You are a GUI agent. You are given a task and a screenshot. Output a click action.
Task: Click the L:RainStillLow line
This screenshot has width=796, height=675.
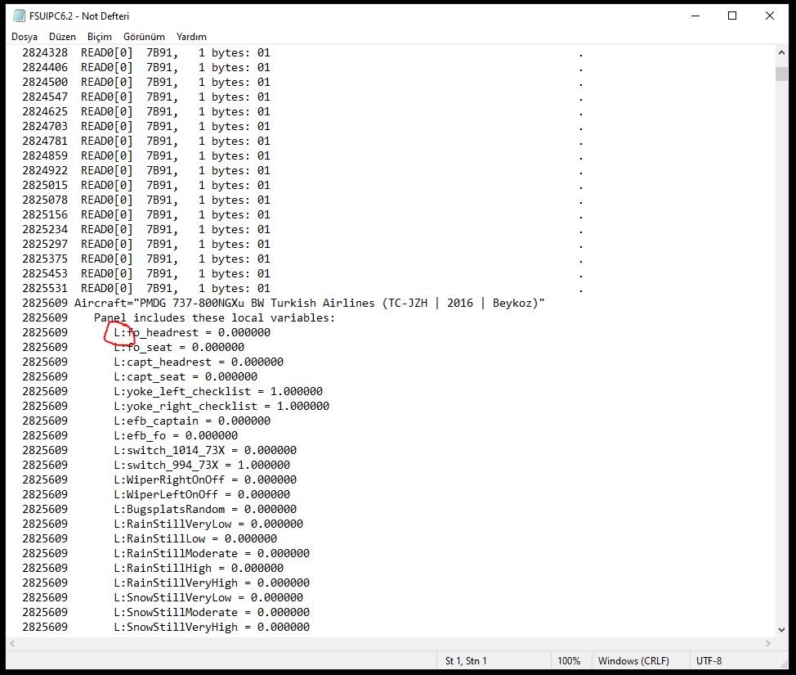[150, 539]
